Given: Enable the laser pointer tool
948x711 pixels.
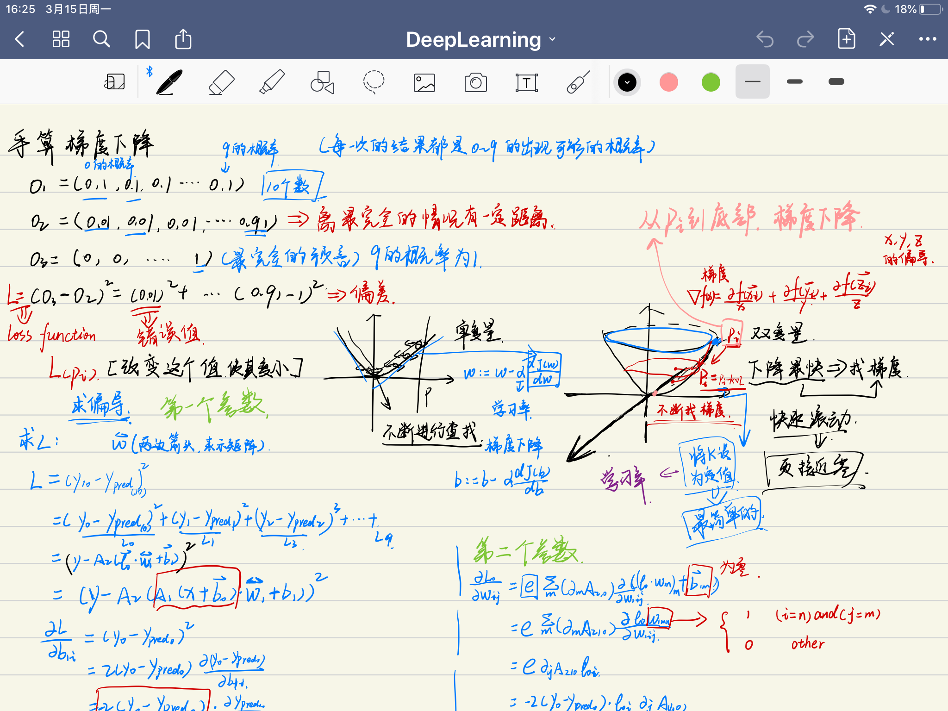Looking at the screenshot, I should (578, 82).
